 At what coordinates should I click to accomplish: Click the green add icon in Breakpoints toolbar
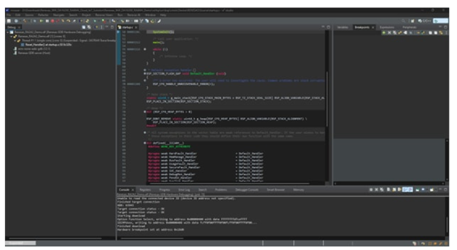384,32
